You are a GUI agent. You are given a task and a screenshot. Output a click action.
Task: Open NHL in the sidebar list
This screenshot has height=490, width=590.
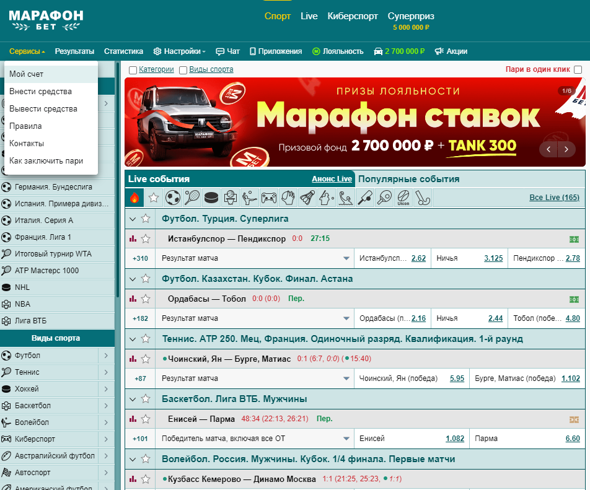(x=57, y=287)
